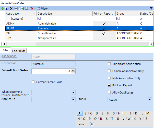
Task: Click the double-chevron collapse button beside Select
Action: [92, 124]
